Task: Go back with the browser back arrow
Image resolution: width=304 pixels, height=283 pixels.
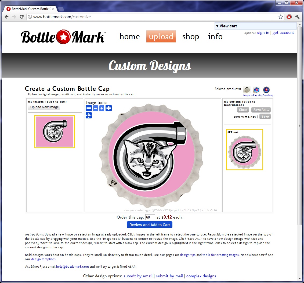Action: (7, 17)
